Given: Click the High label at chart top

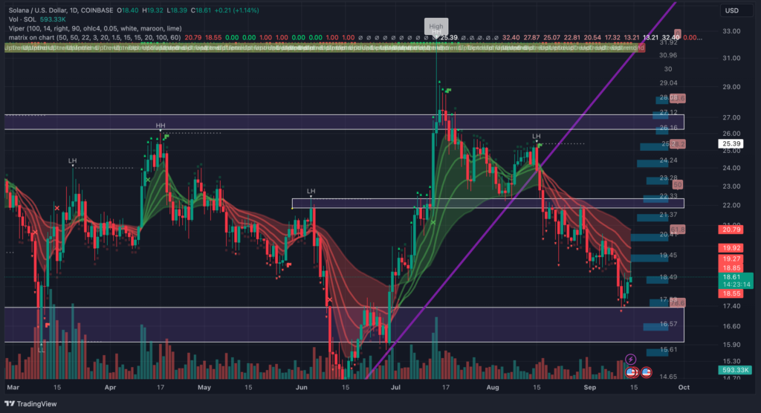Looking at the screenshot, I should [435, 26].
